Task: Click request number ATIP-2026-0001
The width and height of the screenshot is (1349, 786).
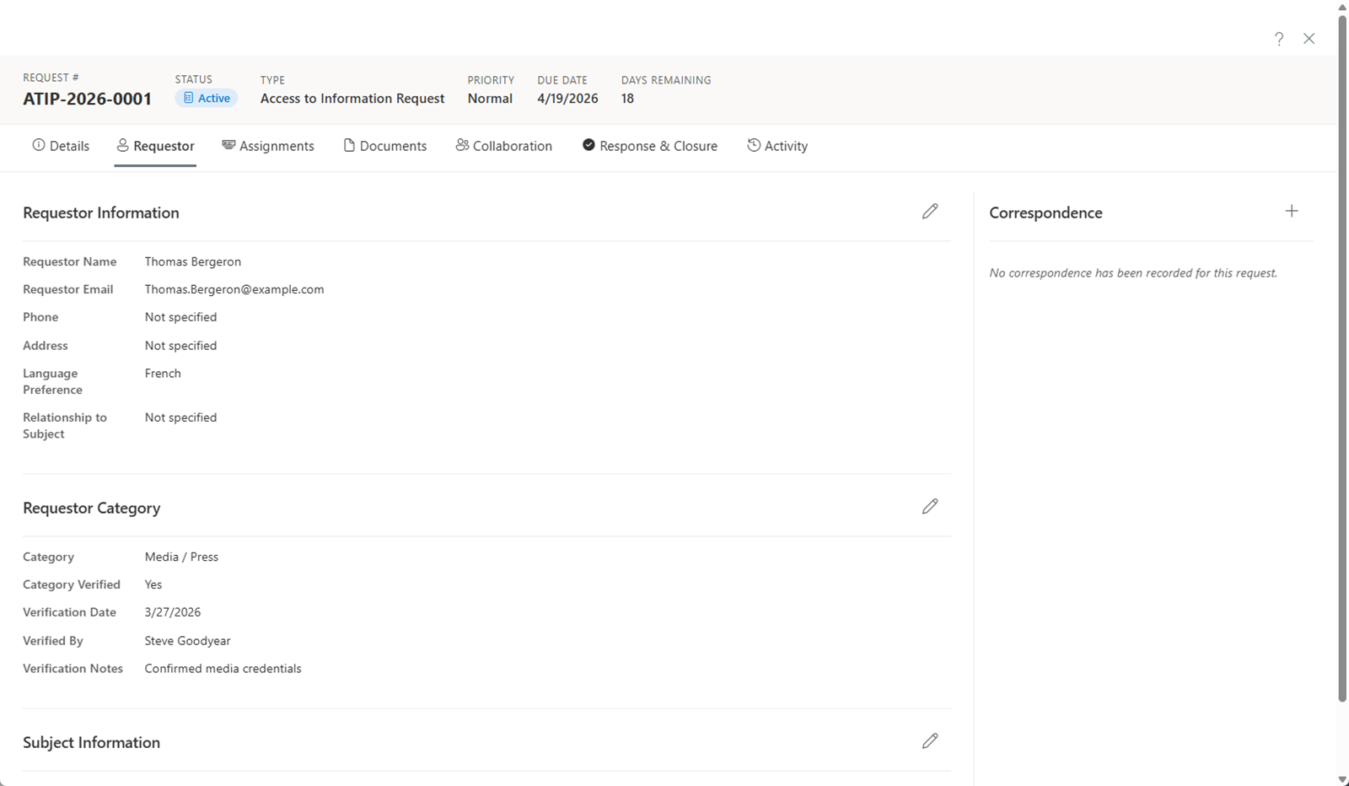Action: pos(87,99)
